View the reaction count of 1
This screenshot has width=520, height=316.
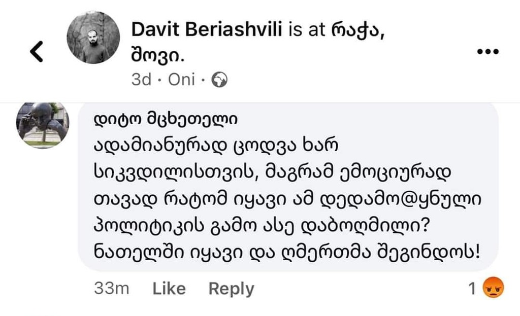coord(472,289)
